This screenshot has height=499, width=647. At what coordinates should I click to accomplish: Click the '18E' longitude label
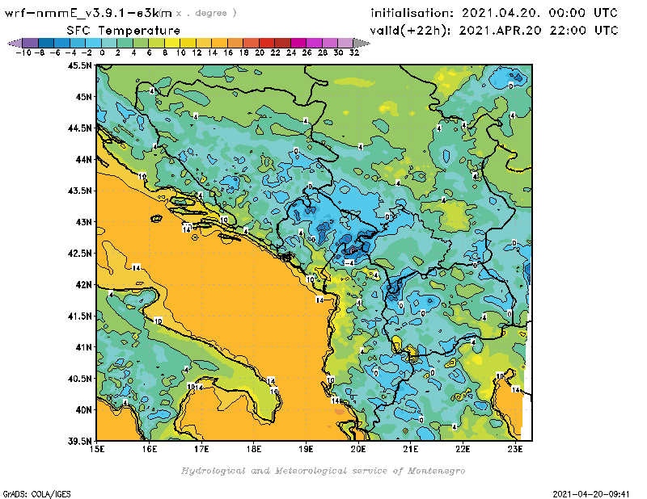(254, 449)
